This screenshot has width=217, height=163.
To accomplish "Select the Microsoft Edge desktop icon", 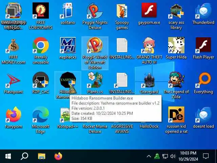I will click(41, 114).
